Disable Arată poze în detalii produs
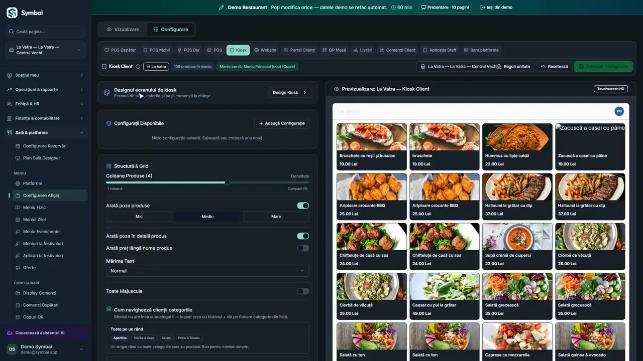Image resolution: width=643 pixels, height=361 pixels. pyautogui.click(x=303, y=236)
